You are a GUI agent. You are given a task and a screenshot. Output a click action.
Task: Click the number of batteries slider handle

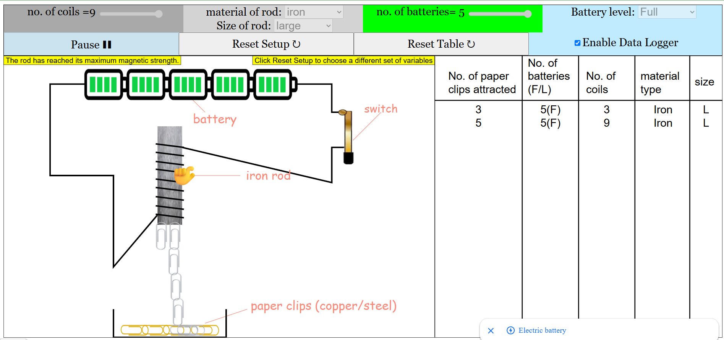(x=528, y=14)
